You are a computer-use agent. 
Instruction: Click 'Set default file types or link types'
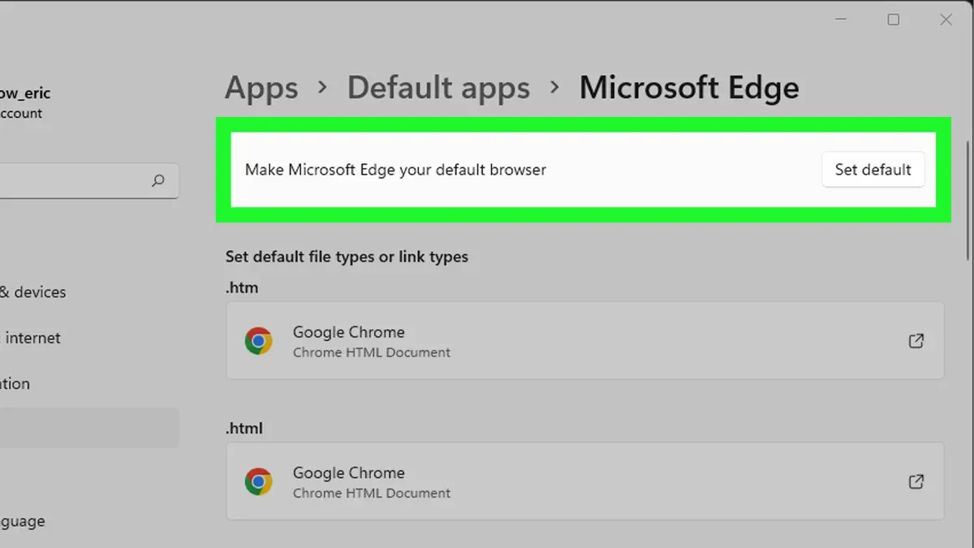[x=347, y=257]
